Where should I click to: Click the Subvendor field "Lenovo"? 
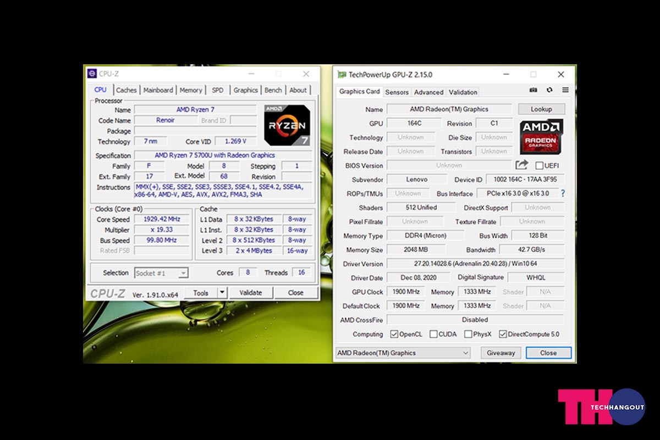417,180
